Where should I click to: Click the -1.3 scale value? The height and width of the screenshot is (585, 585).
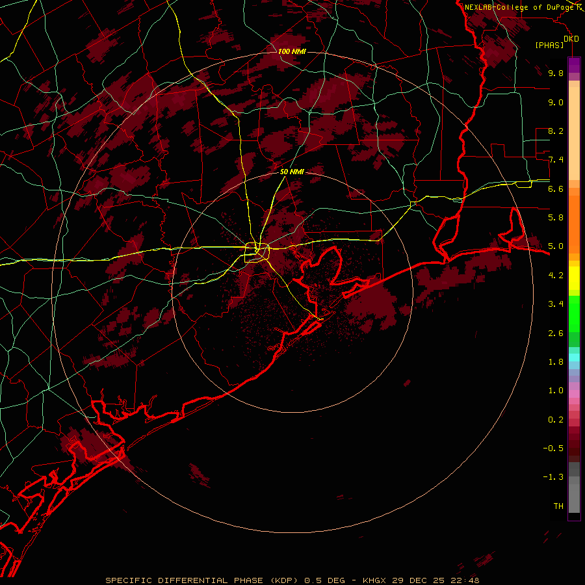coord(553,477)
